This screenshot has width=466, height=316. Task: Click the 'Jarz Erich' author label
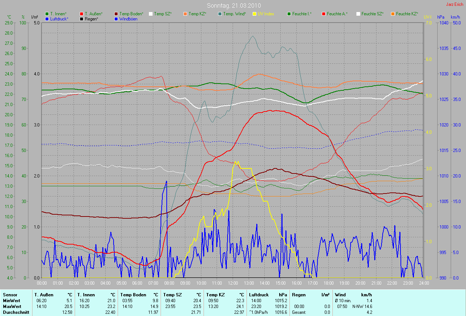point(455,4)
